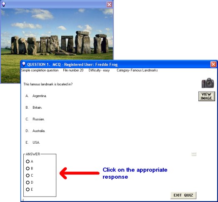218x202 pixels.
Task: Close the Question 1 quiz window
Action: click(x=213, y=64)
